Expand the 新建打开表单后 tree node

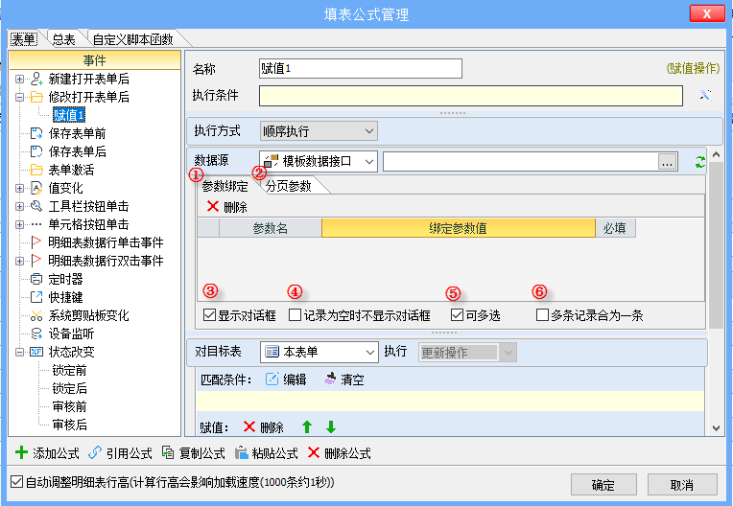tap(19, 79)
